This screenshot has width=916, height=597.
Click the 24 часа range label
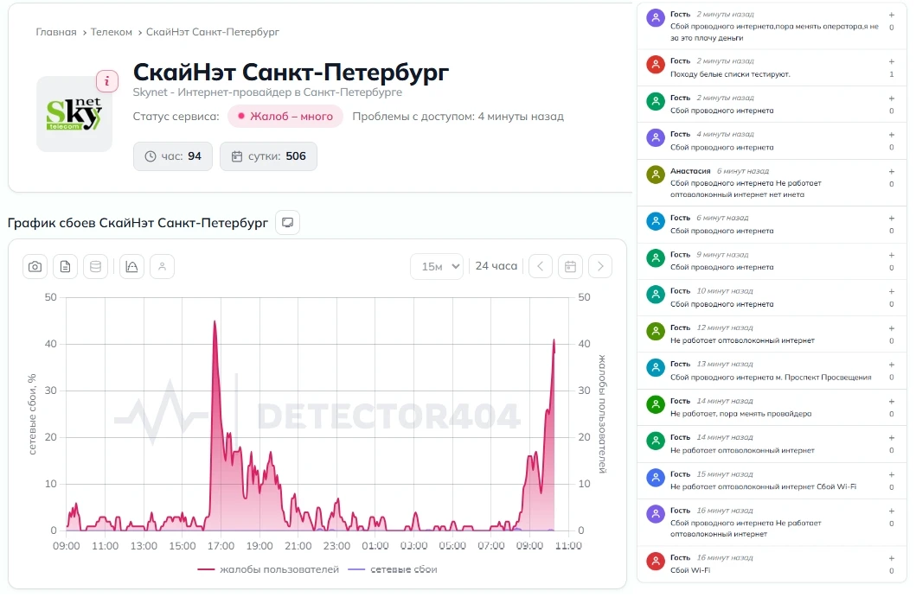click(x=496, y=266)
